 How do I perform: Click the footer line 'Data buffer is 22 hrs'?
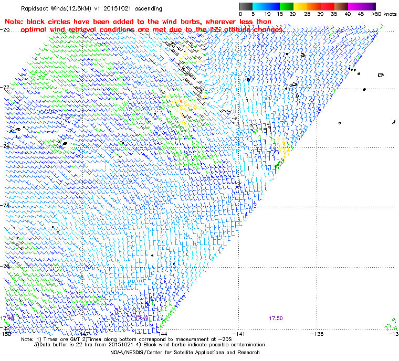150,345
